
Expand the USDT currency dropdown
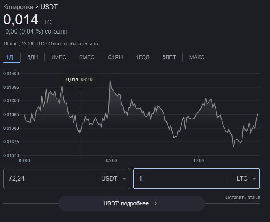pos(114,179)
